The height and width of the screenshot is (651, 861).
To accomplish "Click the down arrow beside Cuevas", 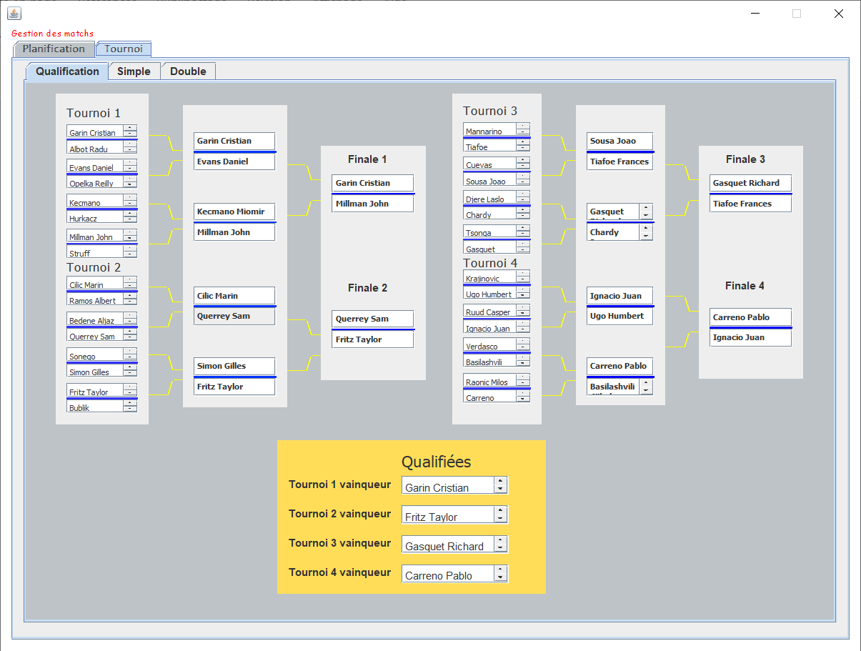I will (523, 167).
